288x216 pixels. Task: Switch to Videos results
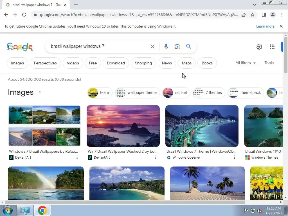click(x=73, y=63)
